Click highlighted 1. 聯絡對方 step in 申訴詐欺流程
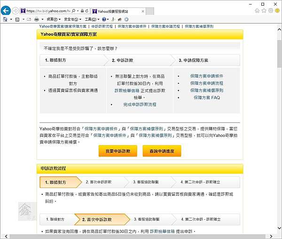282x239 pixels. click(61, 183)
